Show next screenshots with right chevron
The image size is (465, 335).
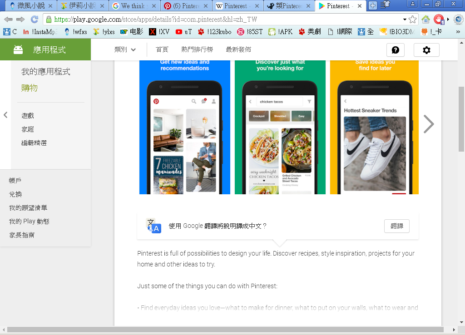[429, 124]
